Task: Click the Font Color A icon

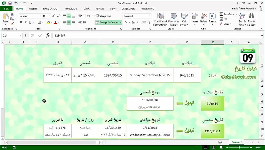Action: point(55,22)
